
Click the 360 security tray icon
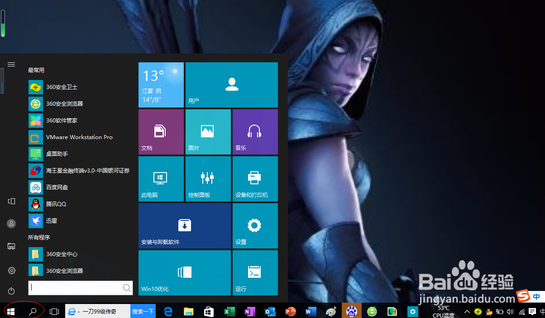pos(478,312)
